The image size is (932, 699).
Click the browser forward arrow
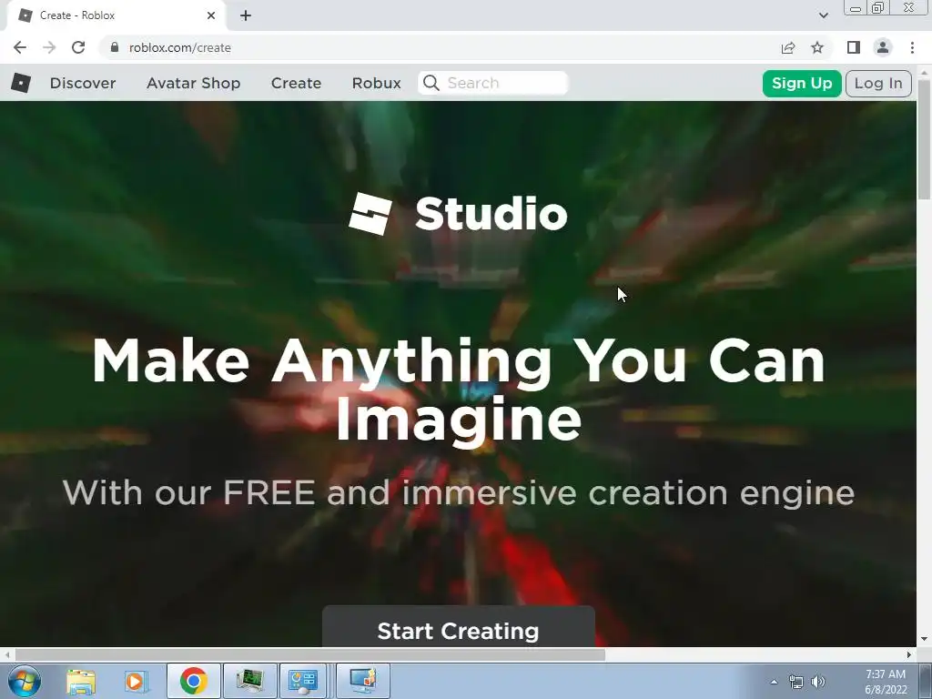point(49,47)
